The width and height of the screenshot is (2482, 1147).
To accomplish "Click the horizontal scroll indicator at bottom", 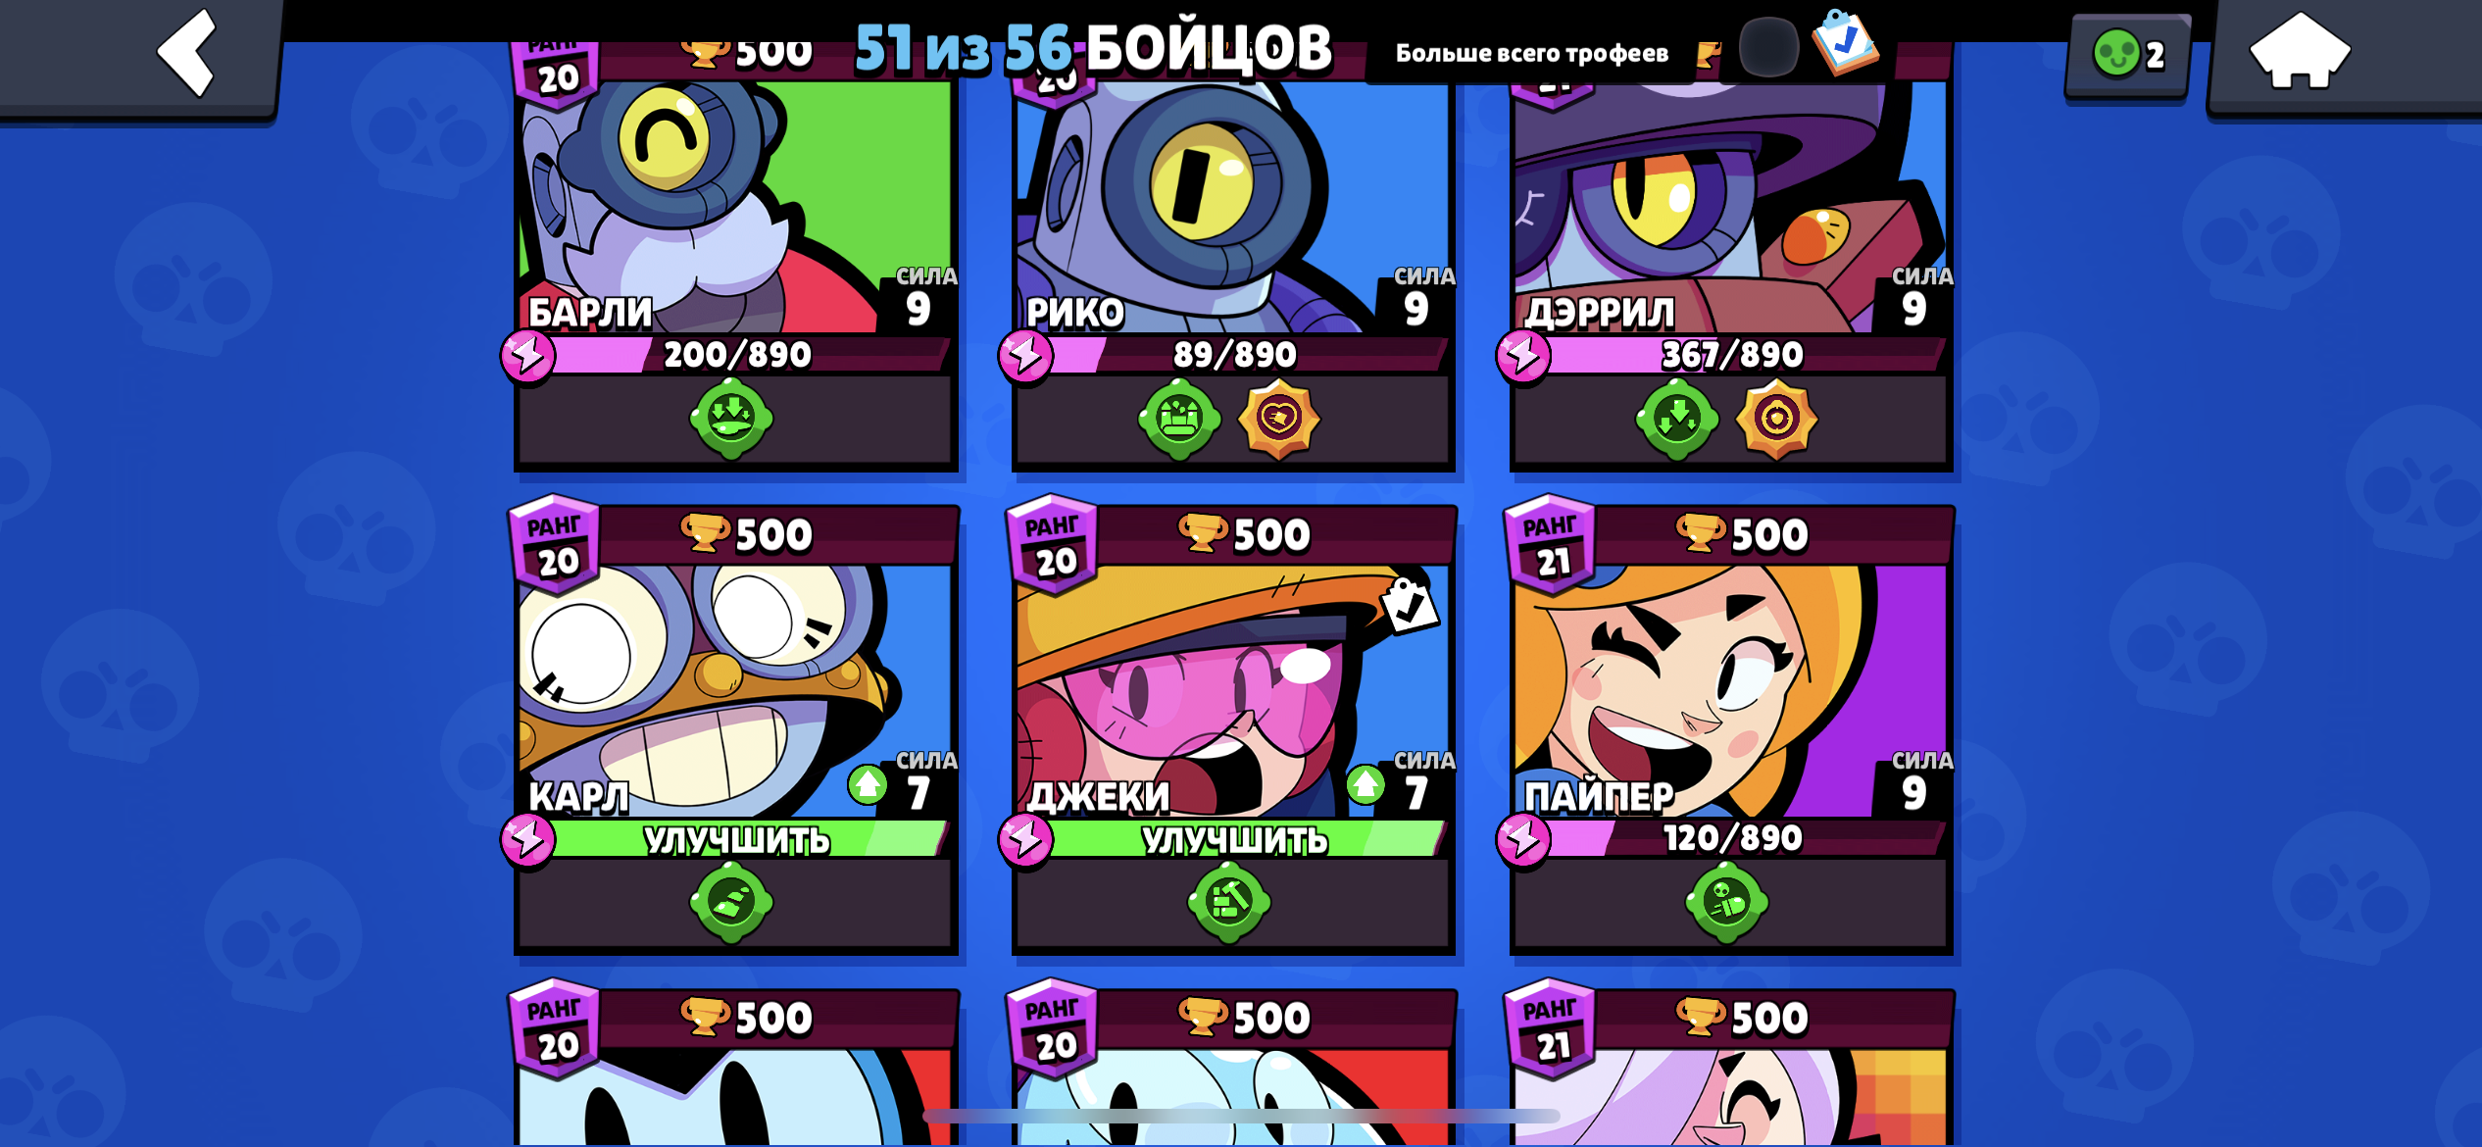I will 1241,1116.
